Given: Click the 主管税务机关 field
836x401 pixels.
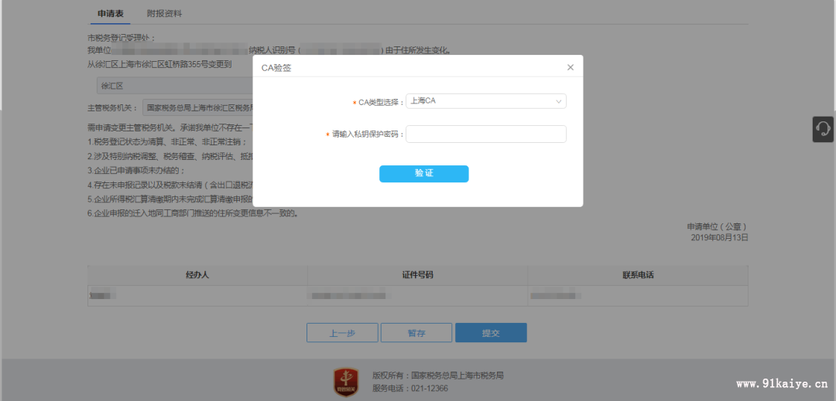Looking at the screenshot, I should tap(198, 107).
